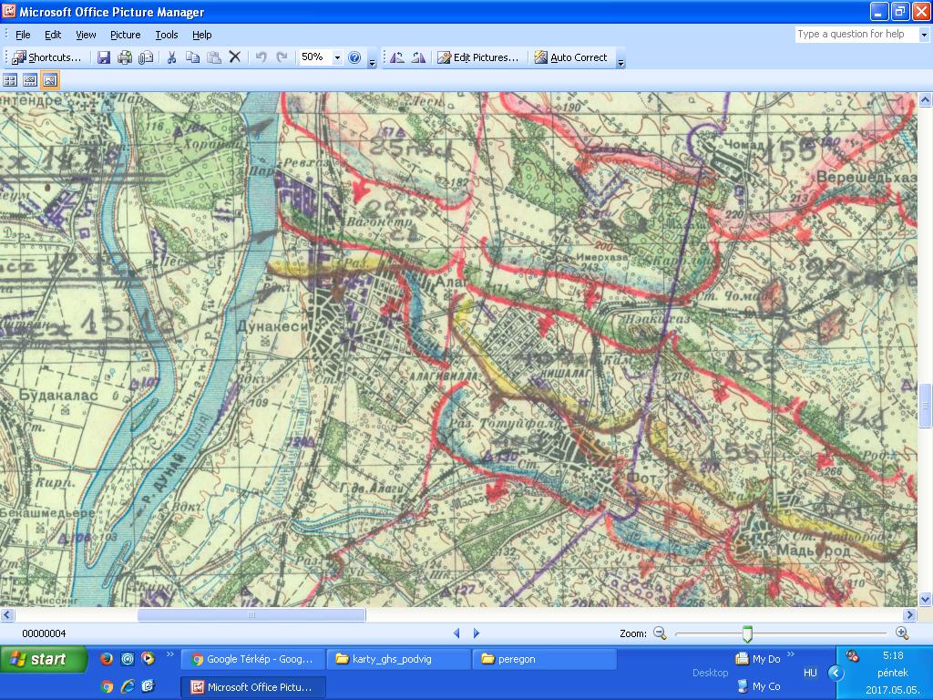The image size is (933, 700).
Task: Click the scroll down arrow
Action: coord(926,600)
